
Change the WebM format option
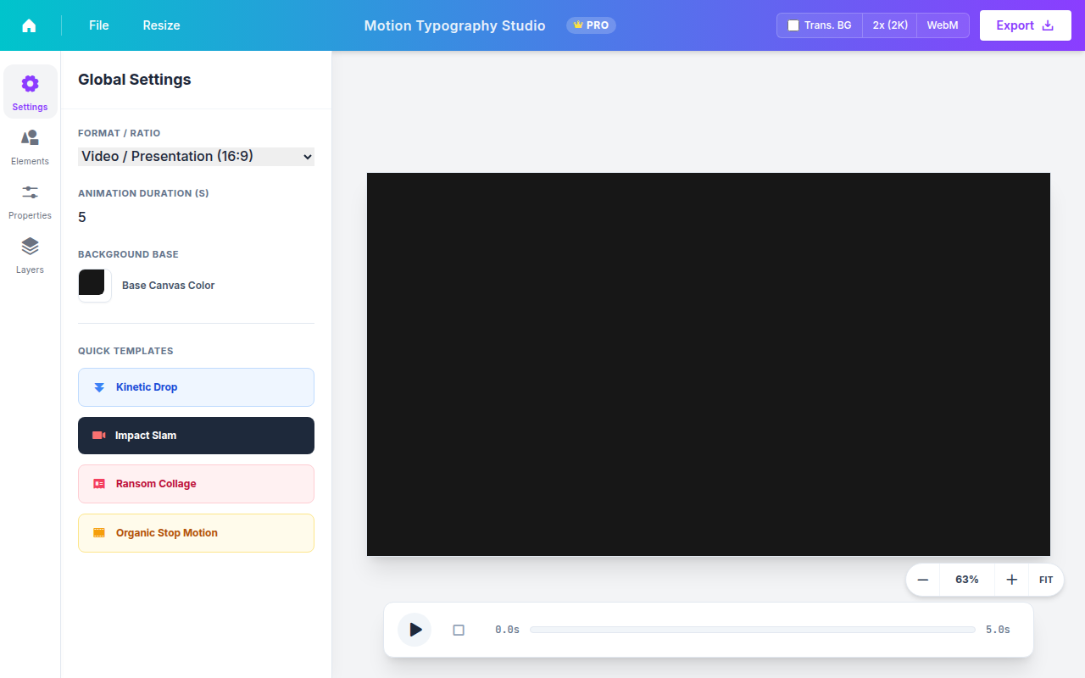(943, 25)
